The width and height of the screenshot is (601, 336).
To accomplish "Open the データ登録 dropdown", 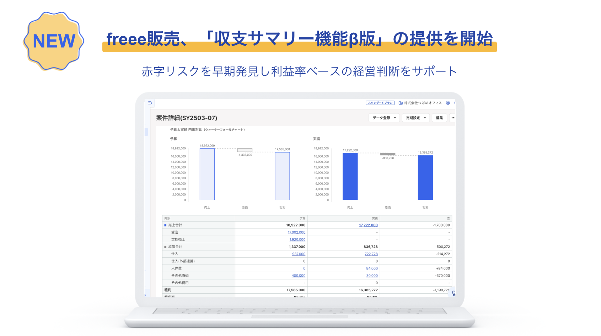I will [384, 118].
